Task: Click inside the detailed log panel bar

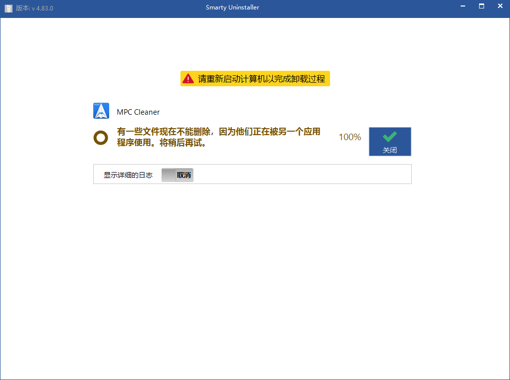Action: pos(299,174)
